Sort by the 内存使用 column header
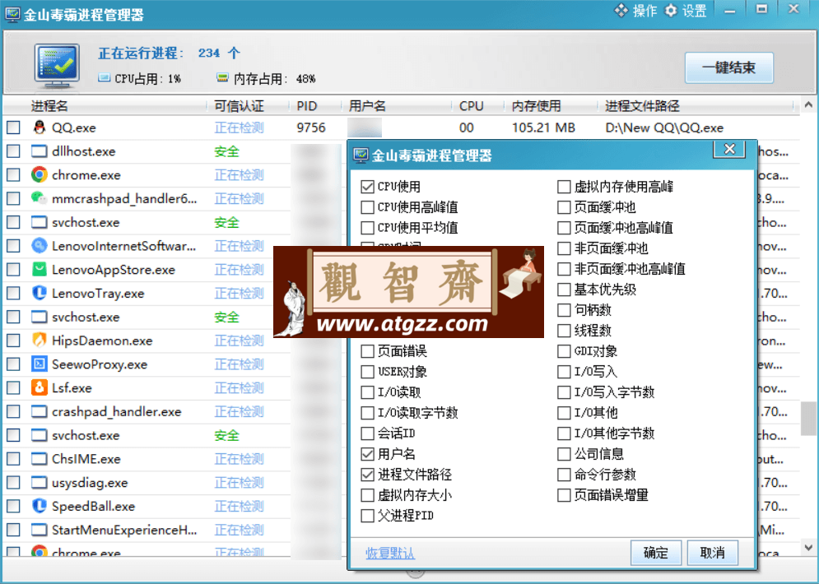819x584 pixels. click(536, 106)
